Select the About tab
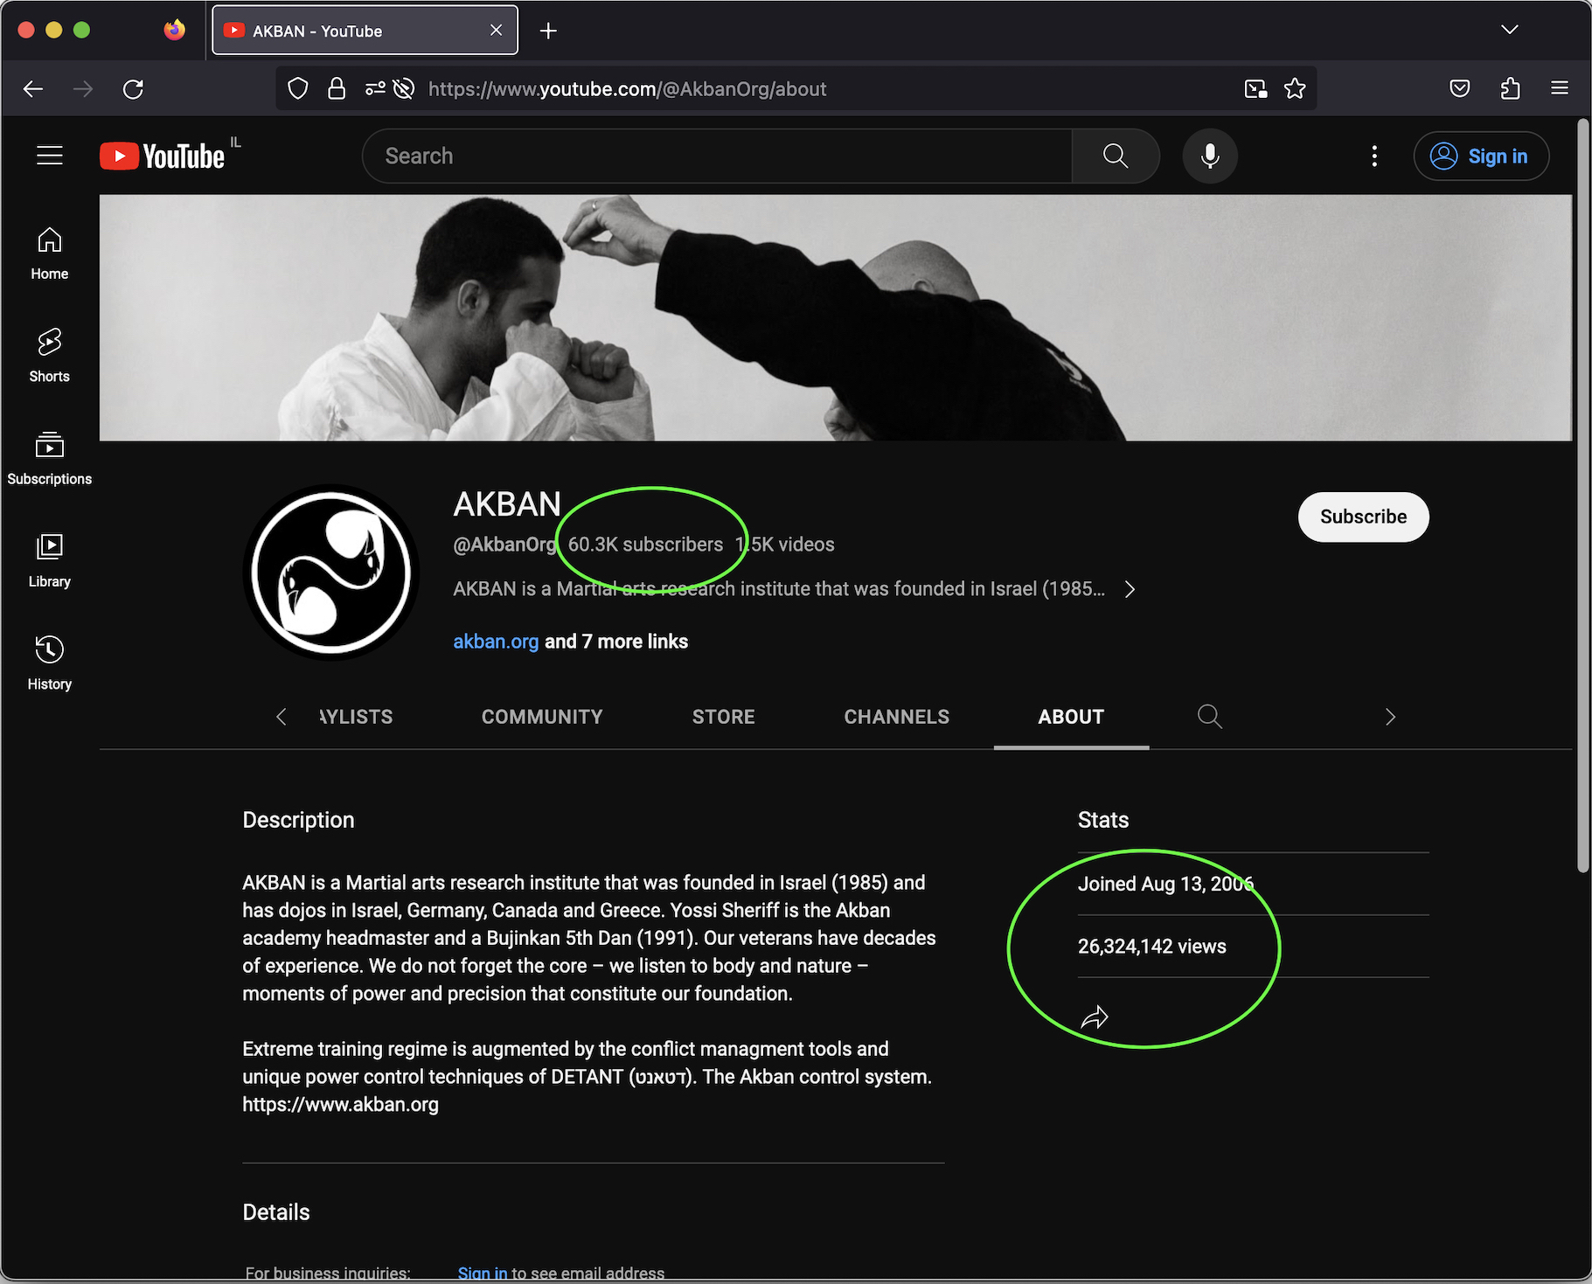 coord(1071,717)
